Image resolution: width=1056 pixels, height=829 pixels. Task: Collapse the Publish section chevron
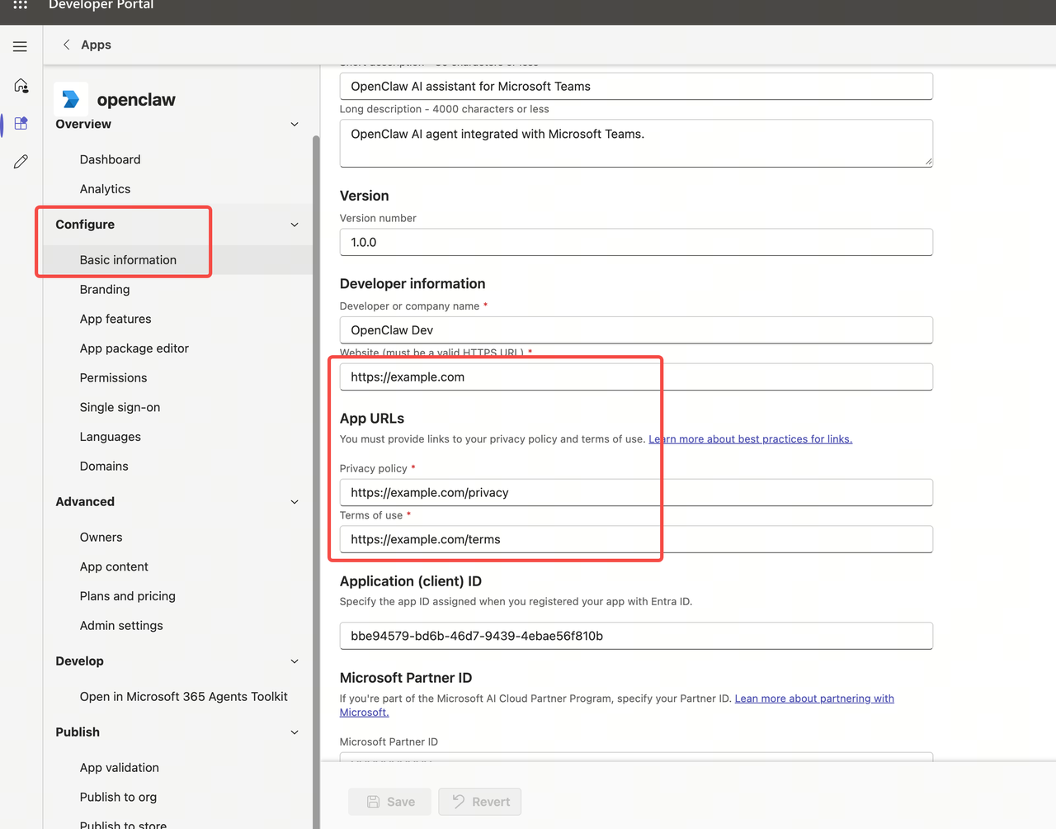295,732
